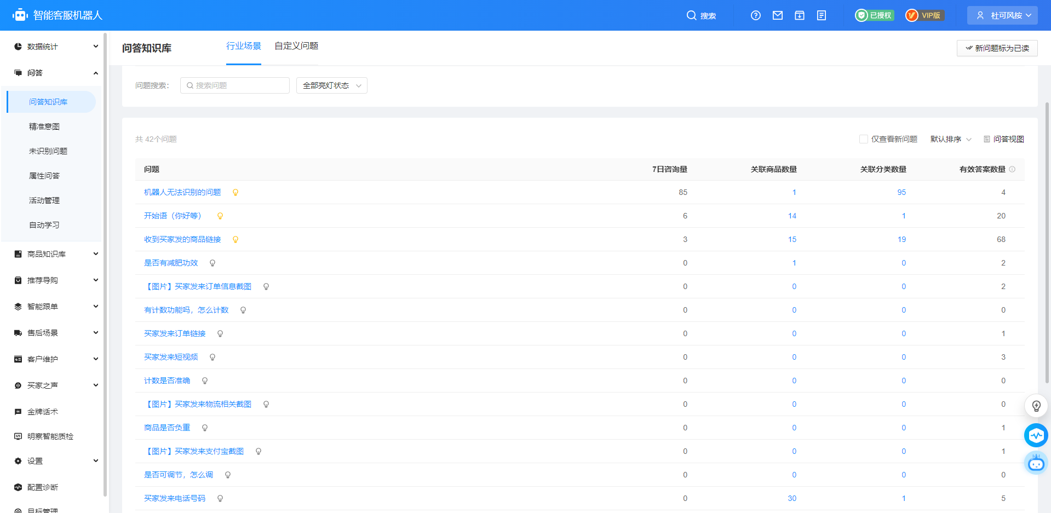Toggle lightbulb for 收到买家发的商品链接
This screenshot has width=1051, height=513.
236,239
